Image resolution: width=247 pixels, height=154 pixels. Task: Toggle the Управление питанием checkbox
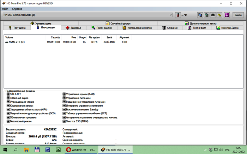coord(64,98)
